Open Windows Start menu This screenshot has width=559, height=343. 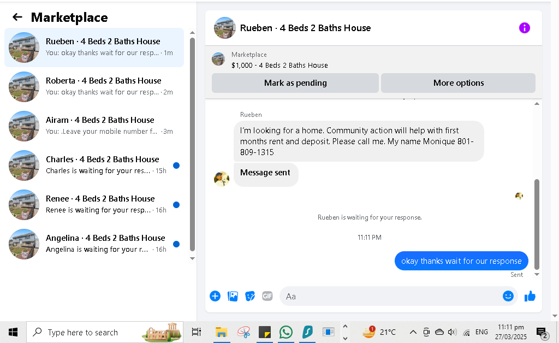[13, 332]
